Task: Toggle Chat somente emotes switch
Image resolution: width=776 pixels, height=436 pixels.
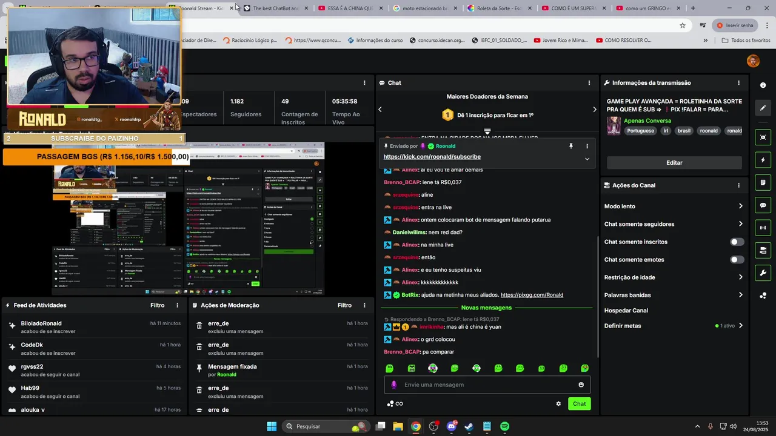Action: (x=737, y=260)
